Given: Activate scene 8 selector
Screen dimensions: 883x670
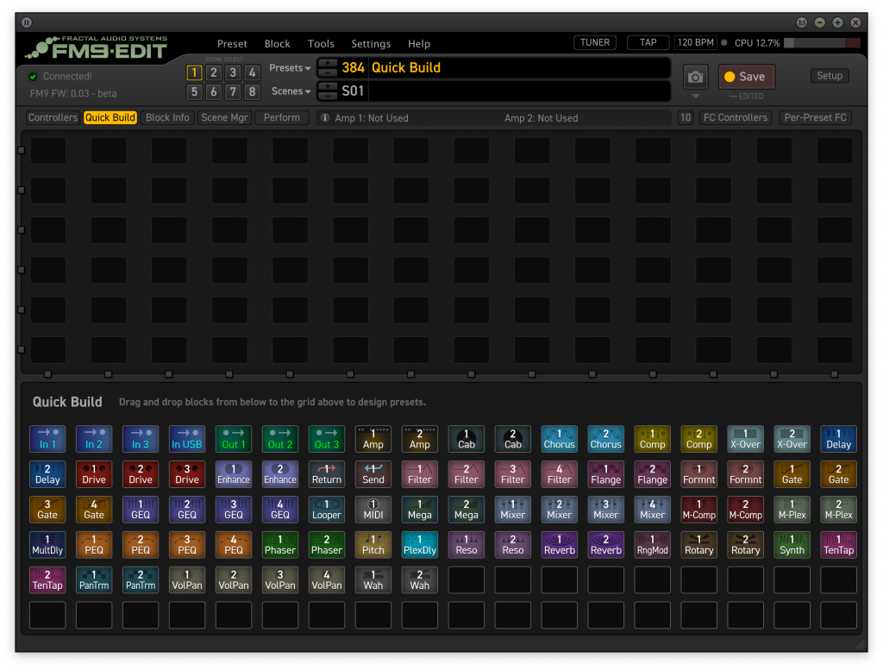Looking at the screenshot, I should tap(252, 92).
